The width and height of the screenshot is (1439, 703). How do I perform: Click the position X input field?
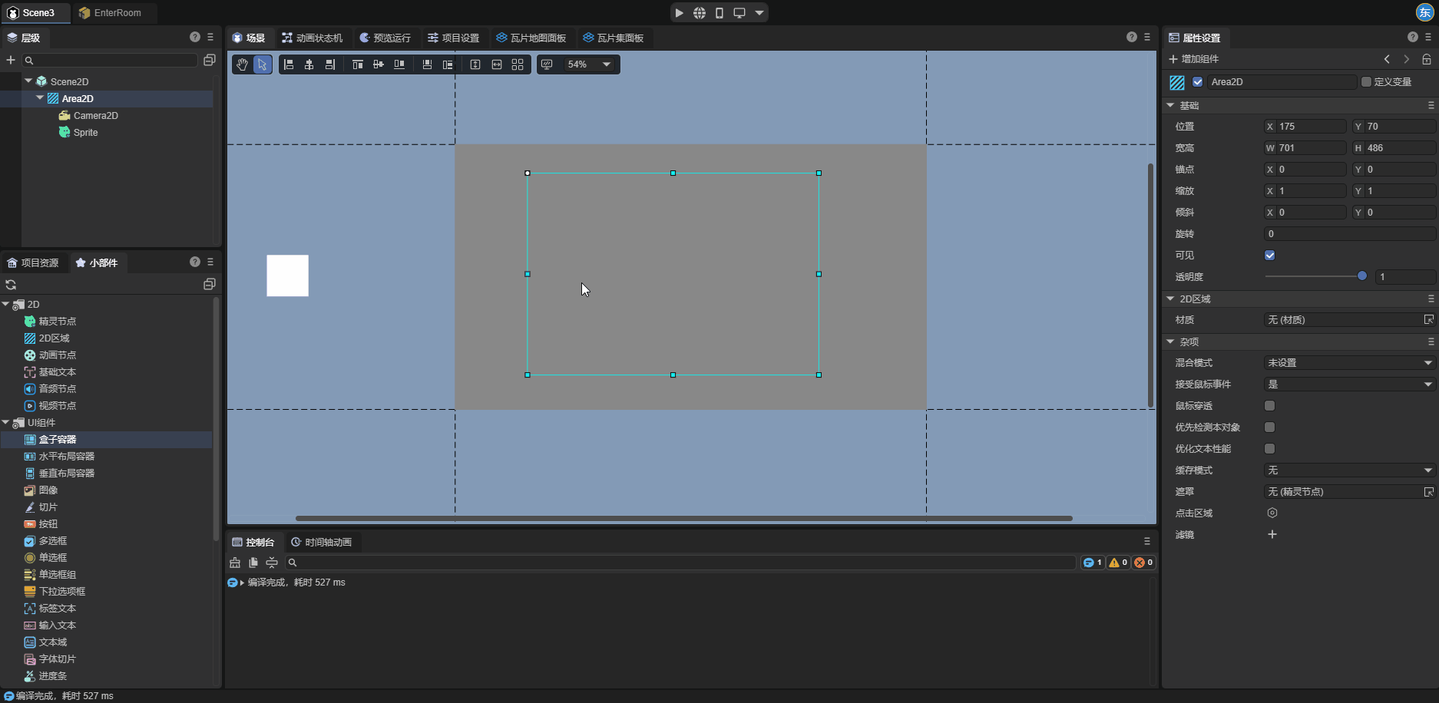click(x=1310, y=127)
